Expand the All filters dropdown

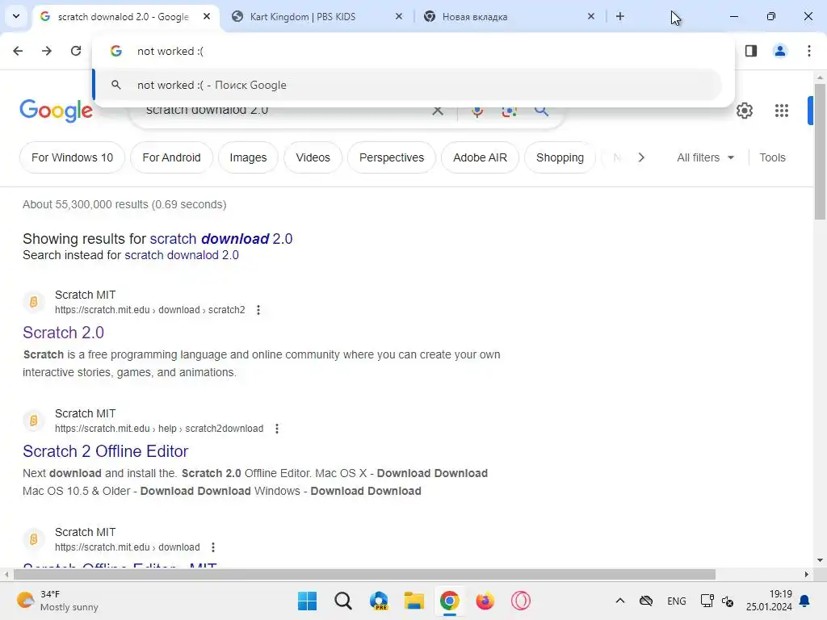click(x=705, y=157)
